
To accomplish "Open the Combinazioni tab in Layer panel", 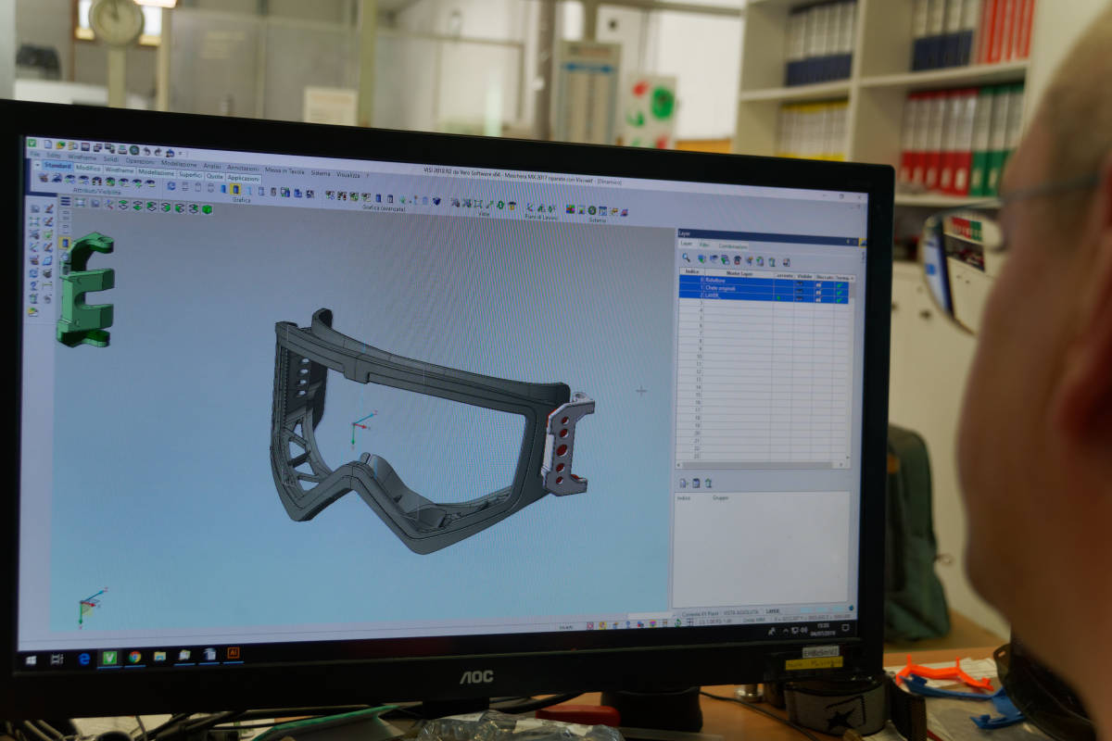I will click(733, 246).
